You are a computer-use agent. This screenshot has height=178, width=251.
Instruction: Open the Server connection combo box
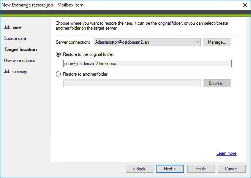(144, 42)
